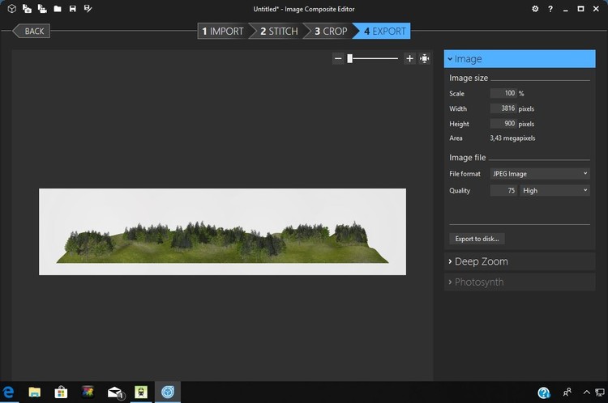608x403 pixels.
Task: Click the Save As icon
Action: 88,9
